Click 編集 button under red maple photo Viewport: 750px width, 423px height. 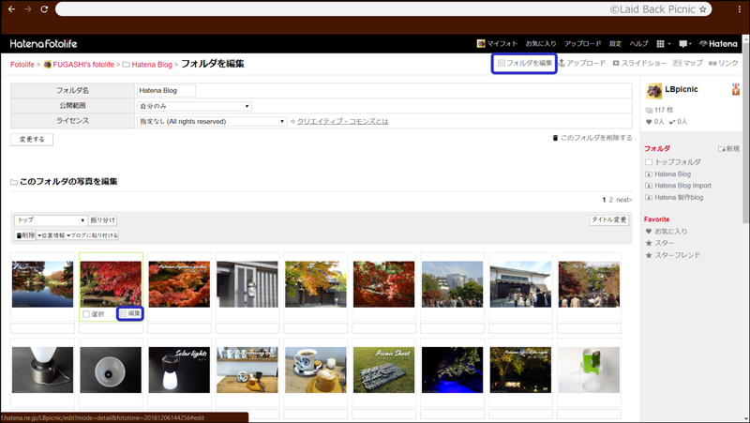pos(130,313)
